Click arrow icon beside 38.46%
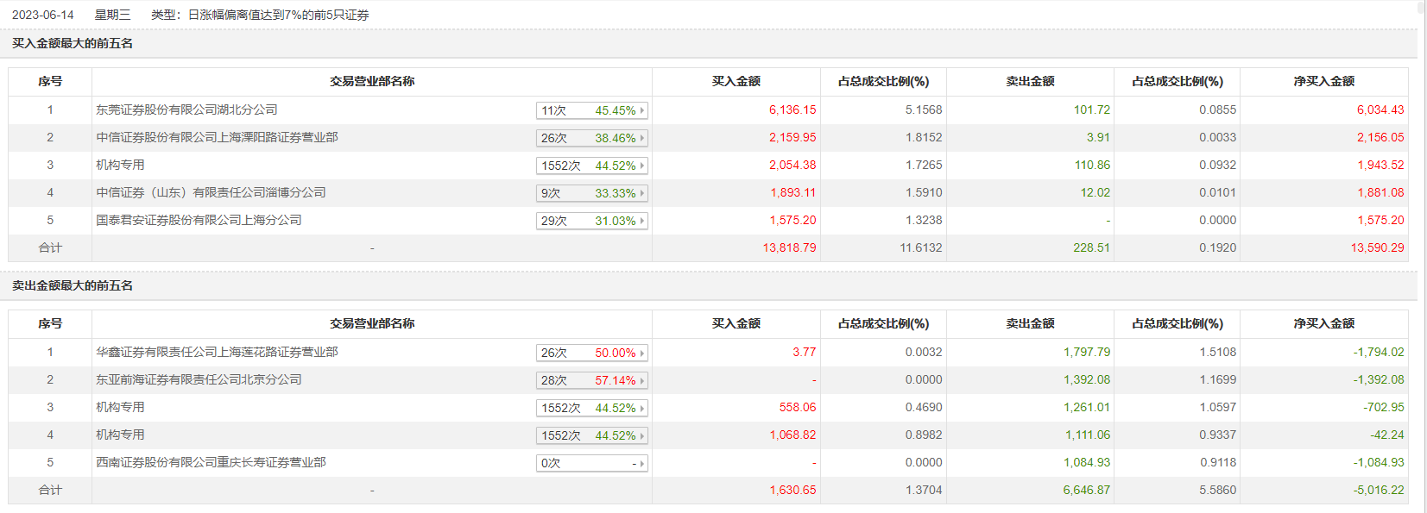The width and height of the screenshot is (1427, 513). (x=642, y=138)
